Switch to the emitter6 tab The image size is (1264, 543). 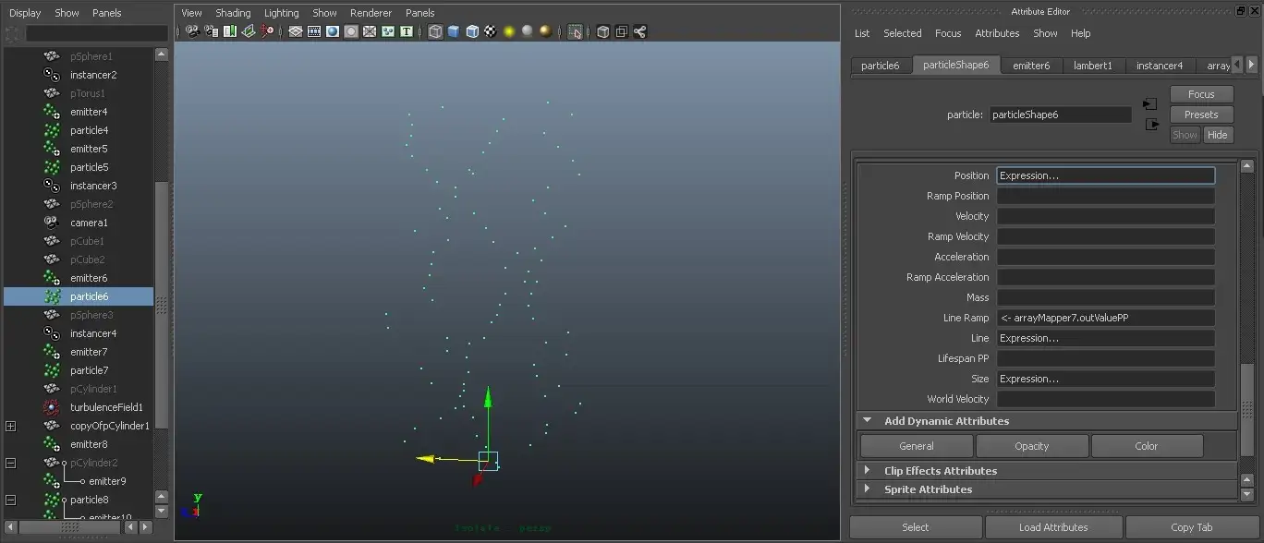(x=1031, y=66)
